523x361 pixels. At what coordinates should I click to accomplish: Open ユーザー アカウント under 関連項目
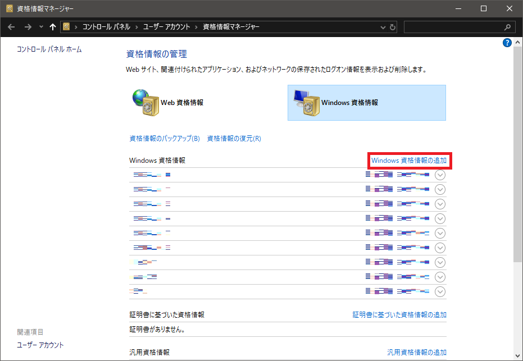40,345
